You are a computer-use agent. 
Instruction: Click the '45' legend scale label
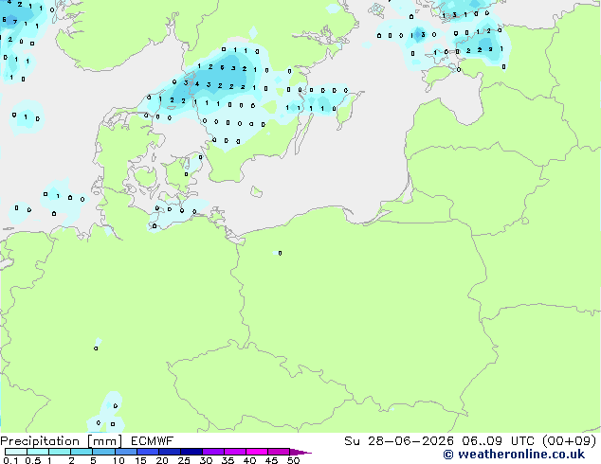(271, 460)
